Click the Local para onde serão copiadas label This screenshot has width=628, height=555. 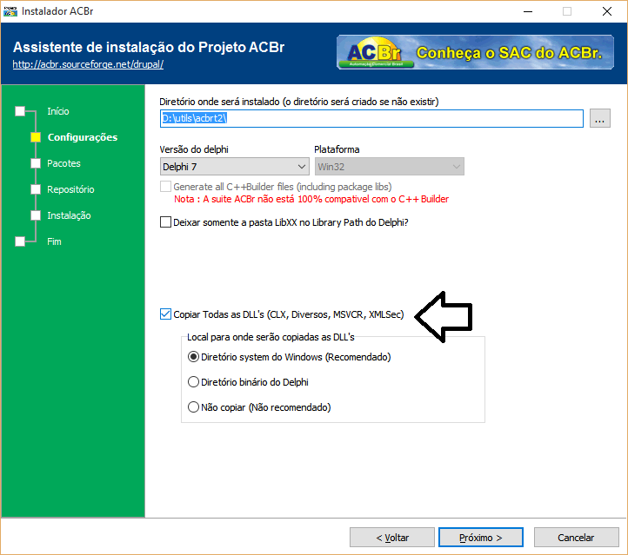click(271, 337)
